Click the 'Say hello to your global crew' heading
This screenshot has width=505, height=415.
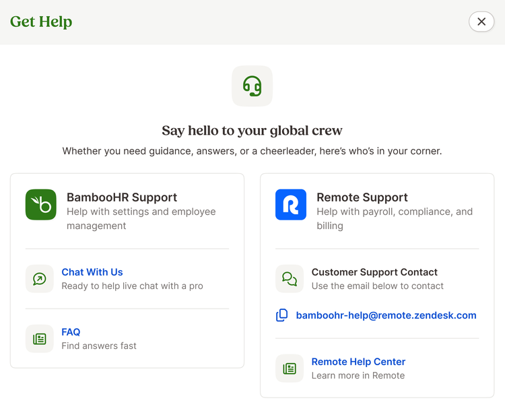pos(252,131)
